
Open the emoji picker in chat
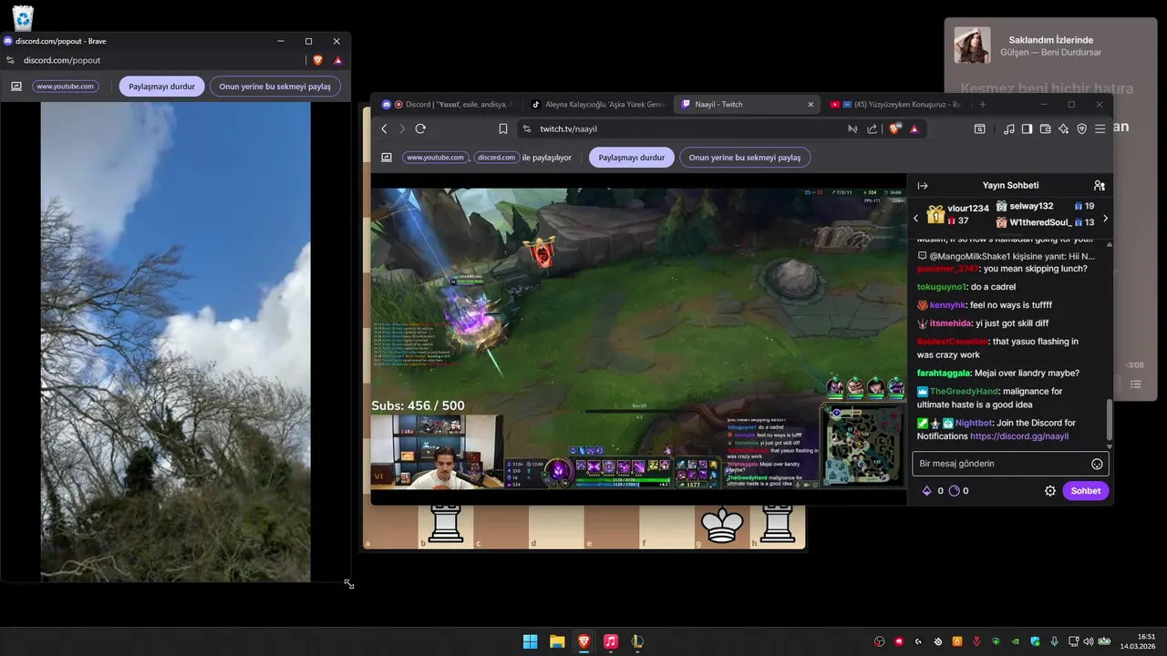pyautogui.click(x=1097, y=464)
